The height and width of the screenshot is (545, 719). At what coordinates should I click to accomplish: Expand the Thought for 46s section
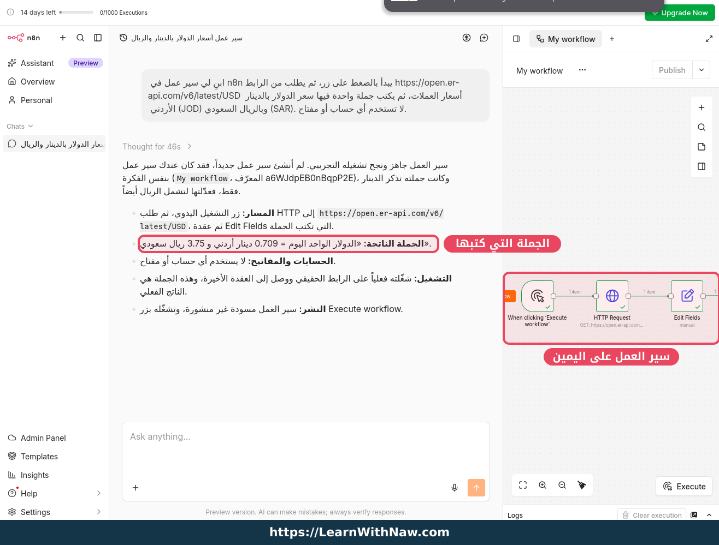coord(157,146)
